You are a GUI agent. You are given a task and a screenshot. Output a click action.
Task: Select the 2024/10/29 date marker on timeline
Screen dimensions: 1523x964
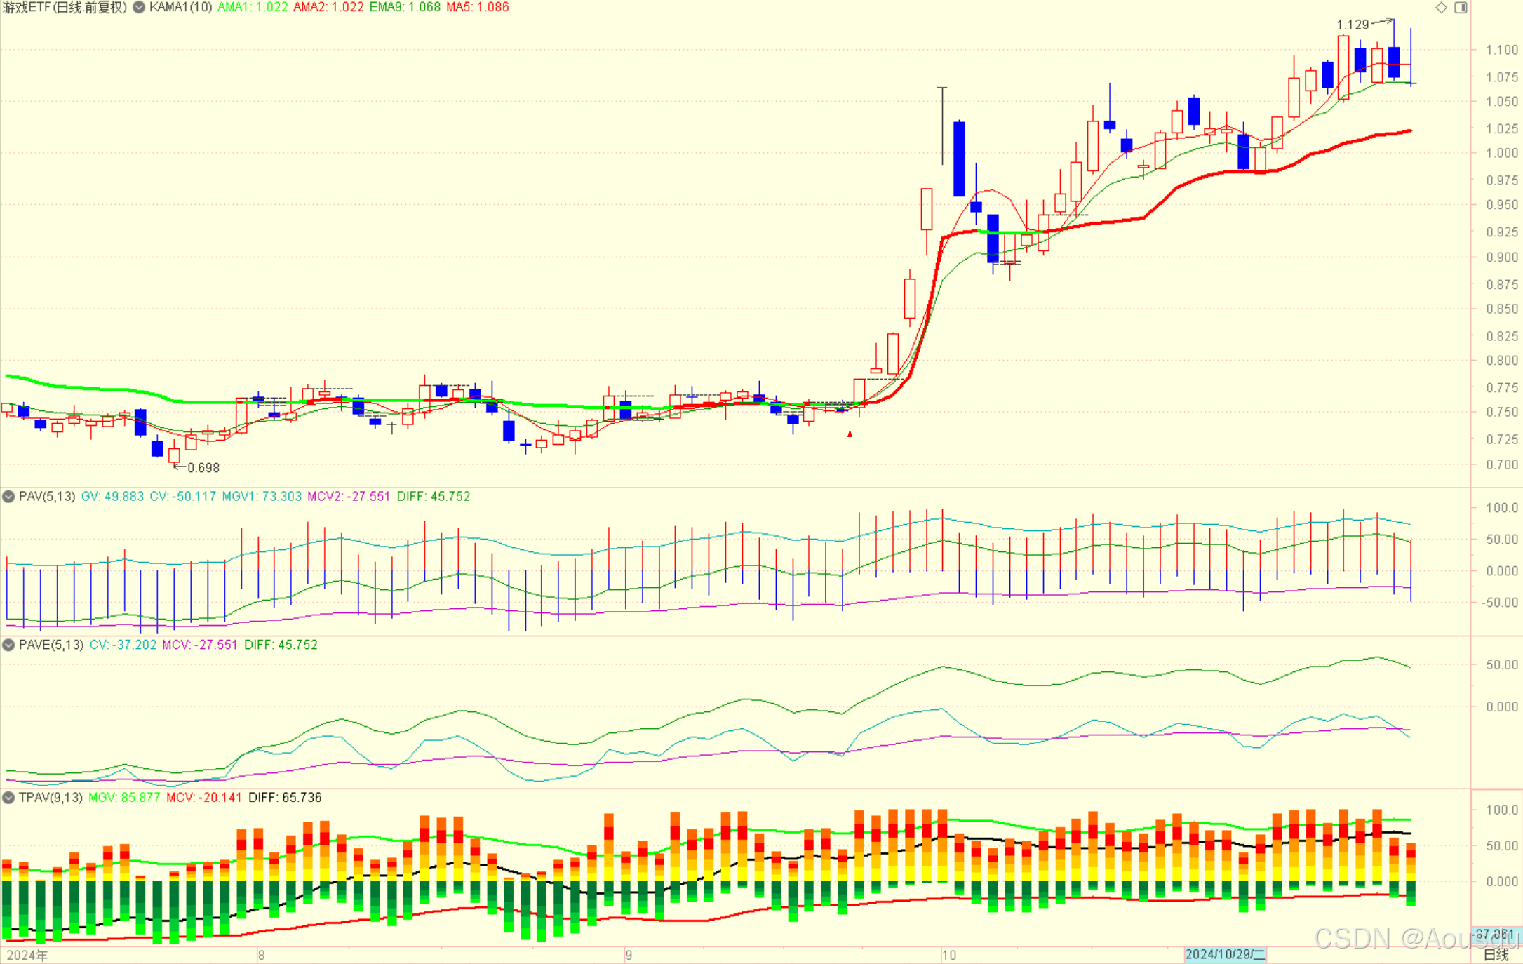[1225, 954]
